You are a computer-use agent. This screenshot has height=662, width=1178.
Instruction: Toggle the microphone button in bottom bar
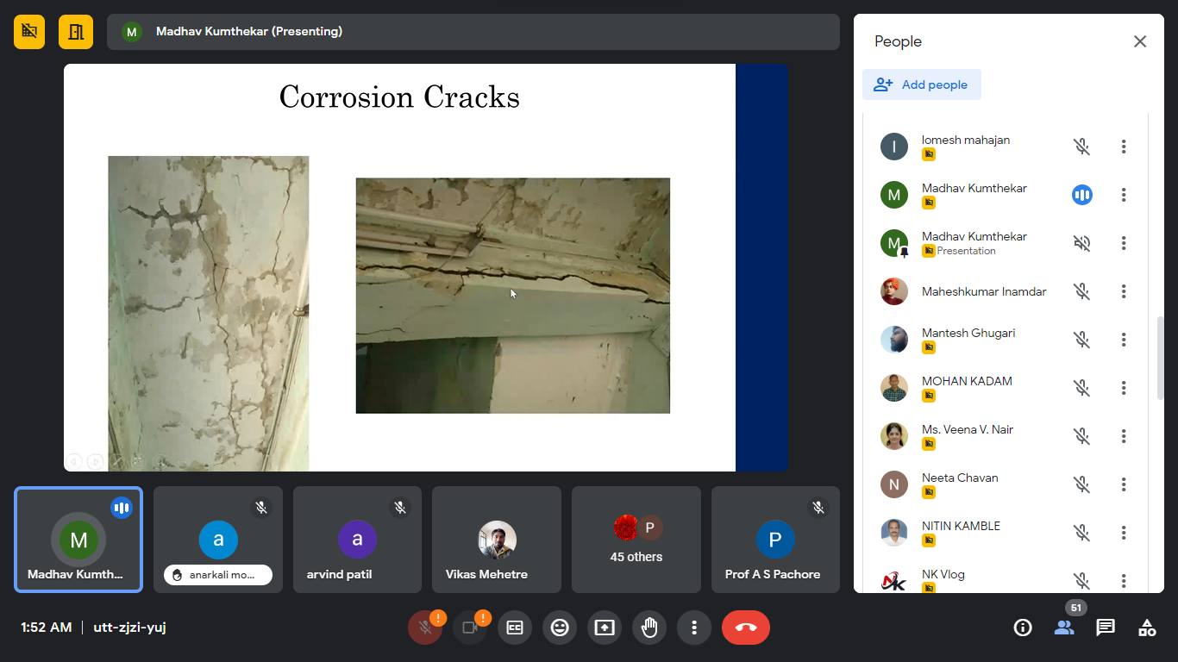point(425,628)
